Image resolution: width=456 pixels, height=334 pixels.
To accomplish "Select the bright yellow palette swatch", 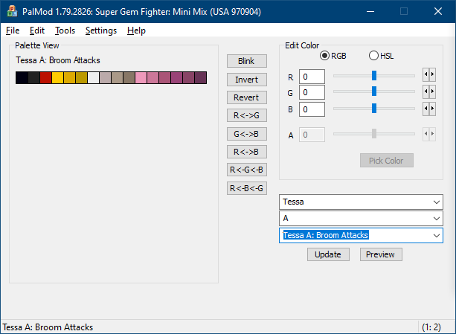I will click(57, 78).
